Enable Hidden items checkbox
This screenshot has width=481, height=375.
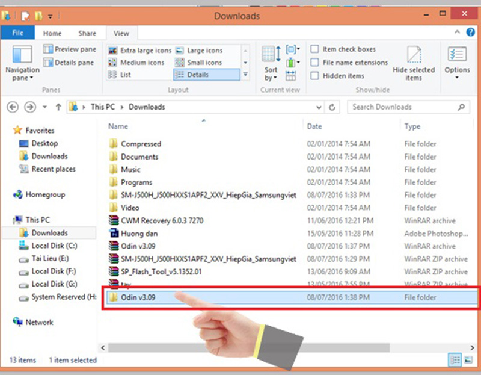point(314,76)
